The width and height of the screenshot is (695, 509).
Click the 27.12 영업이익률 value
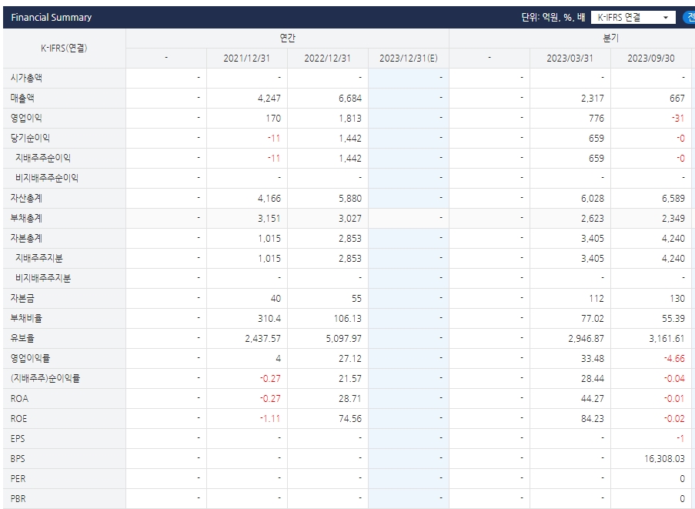pyautogui.click(x=350, y=358)
